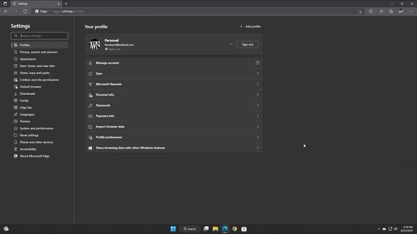Open Widgets from taskbar corner
This screenshot has height=234, width=417.
click(6, 229)
